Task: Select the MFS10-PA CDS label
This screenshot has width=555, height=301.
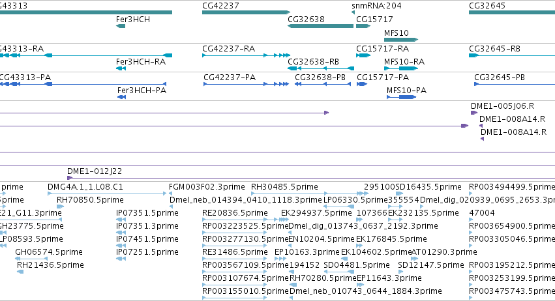Action: click(406, 91)
